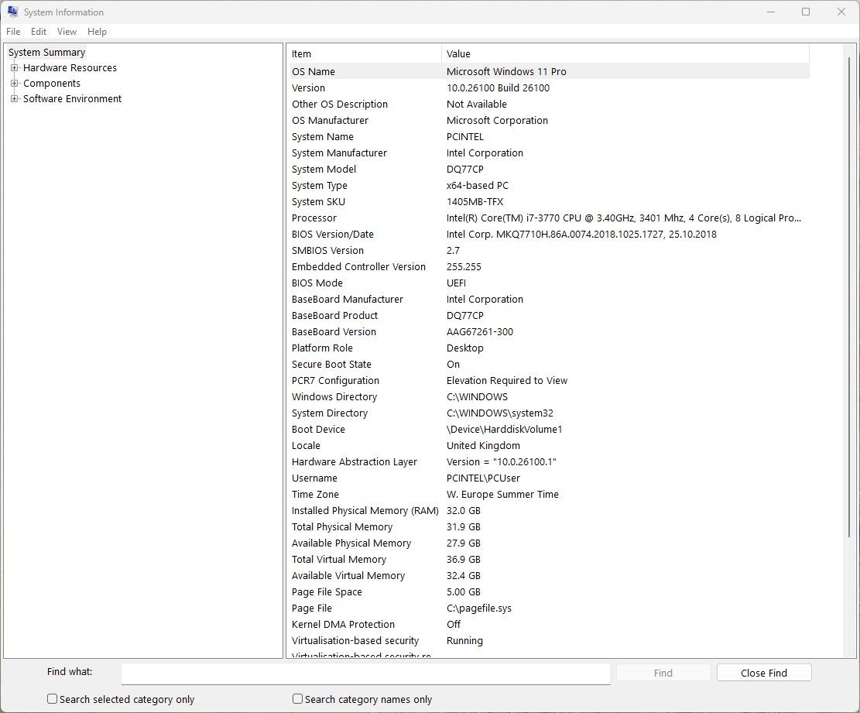Click the Value column header

point(625,53)
